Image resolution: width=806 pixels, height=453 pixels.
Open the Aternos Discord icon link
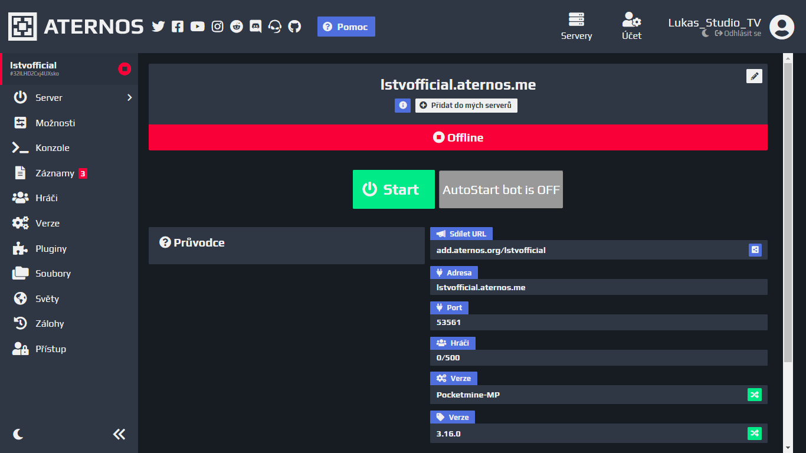coord(255,27)
